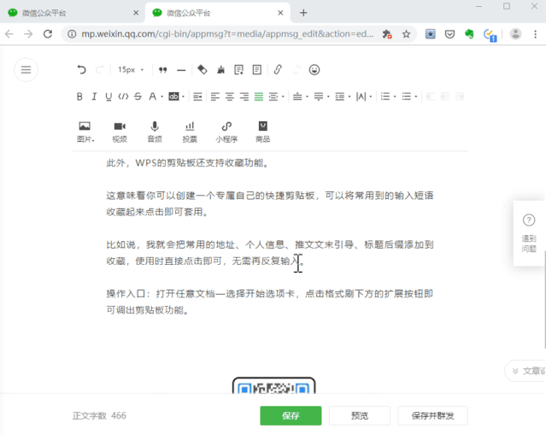Screen dimensions: 546x440
Task: Place cursor in paragraph starting 操作入口
Action: (270, 302)
